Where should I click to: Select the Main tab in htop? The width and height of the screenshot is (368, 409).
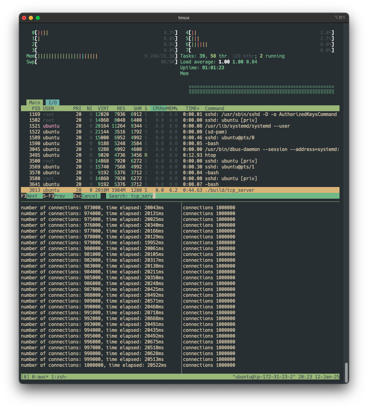[34, 103]
